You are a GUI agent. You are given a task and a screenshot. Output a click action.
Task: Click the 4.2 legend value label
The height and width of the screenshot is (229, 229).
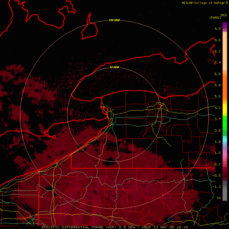click(218, 108)
